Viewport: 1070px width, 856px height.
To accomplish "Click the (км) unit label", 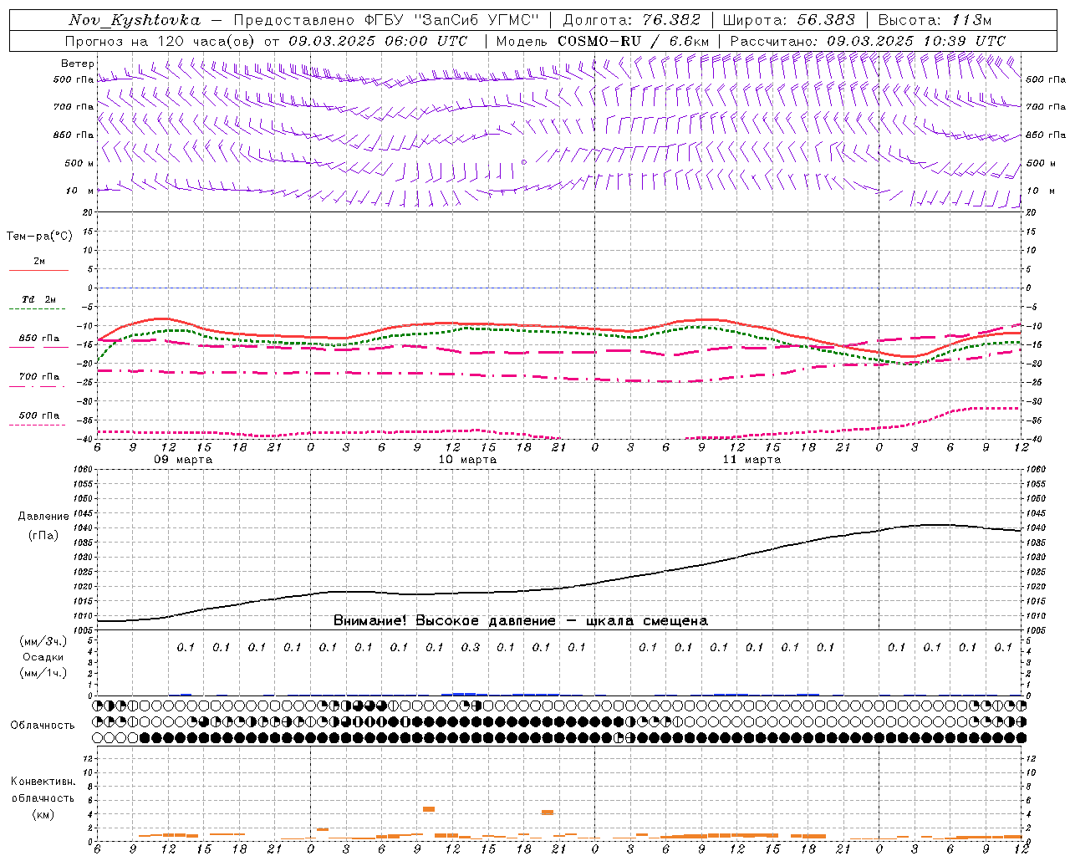I will (43, 814).
